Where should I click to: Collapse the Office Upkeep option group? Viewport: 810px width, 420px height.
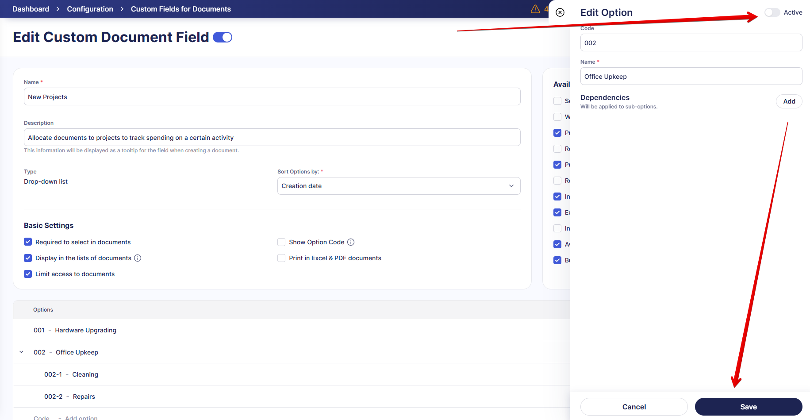tap(21, 352)
